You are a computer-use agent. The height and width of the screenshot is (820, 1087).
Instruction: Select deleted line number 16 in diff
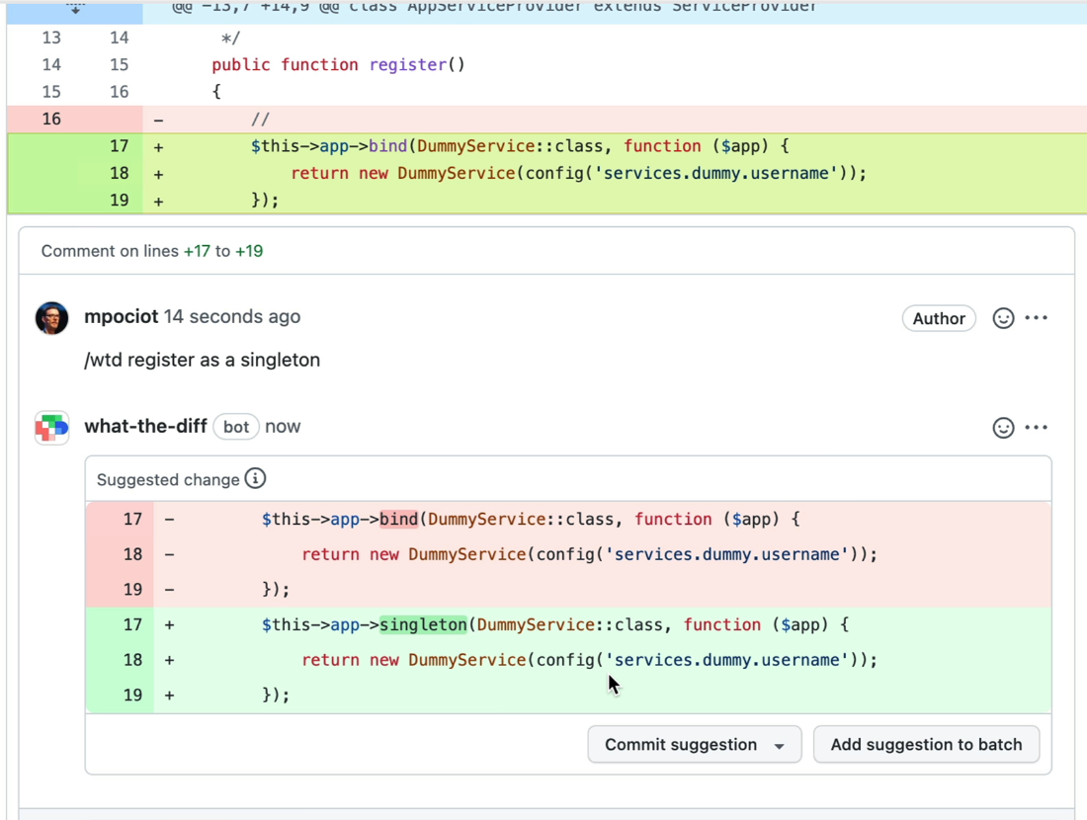[51, 119]
